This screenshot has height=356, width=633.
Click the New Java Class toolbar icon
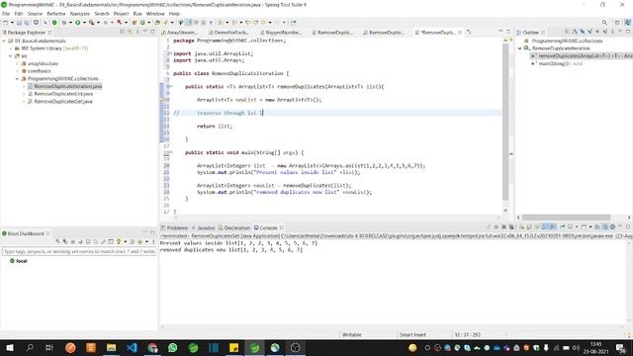[142, 23]
